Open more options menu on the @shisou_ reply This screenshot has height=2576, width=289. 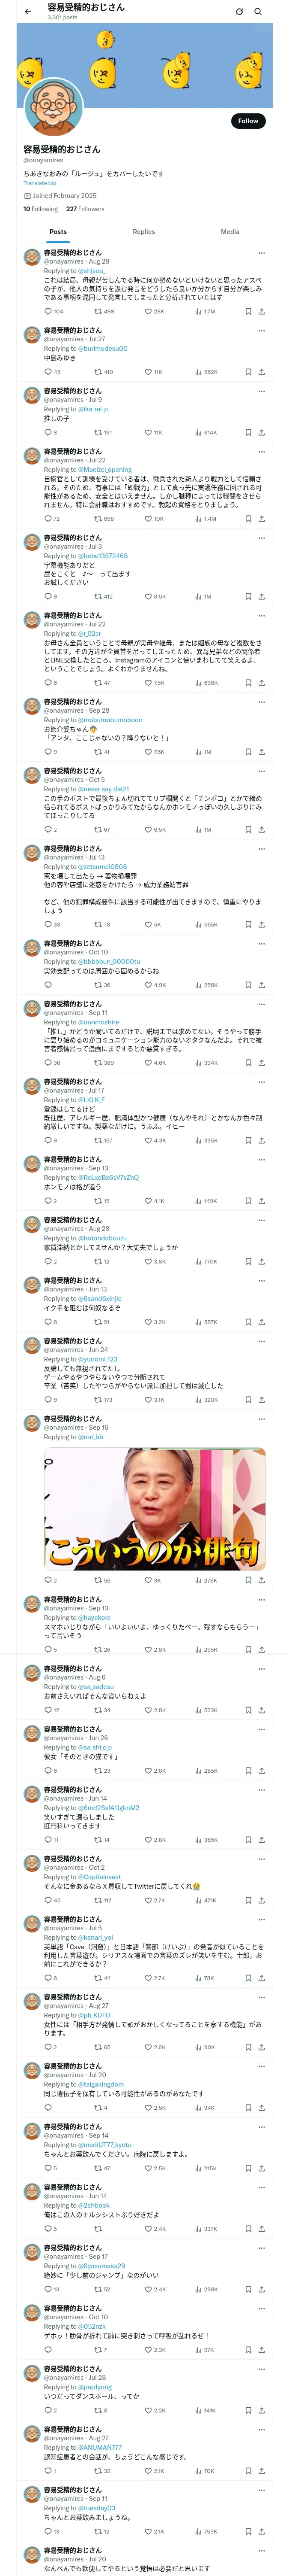[261, 252]
